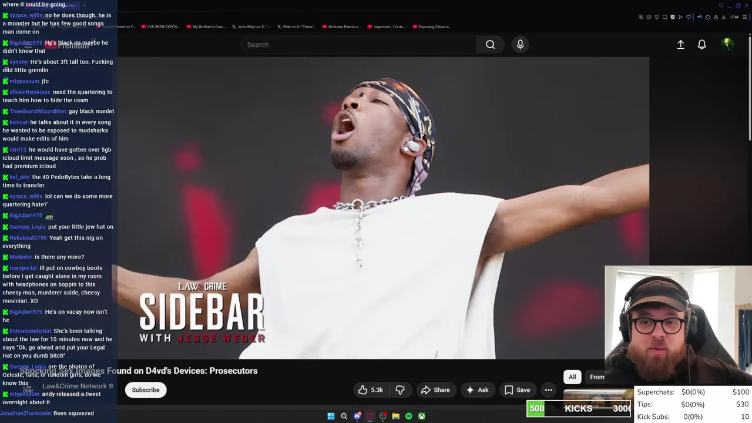This screenshot has height=423, width=752.
Task: Switch to the "I'VE BEEN EXPOS..." tab
Action: [x=161, y=26]
